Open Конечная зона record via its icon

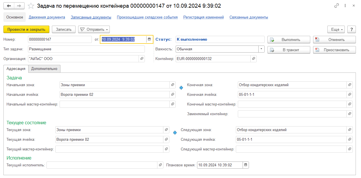coord(350,85)
